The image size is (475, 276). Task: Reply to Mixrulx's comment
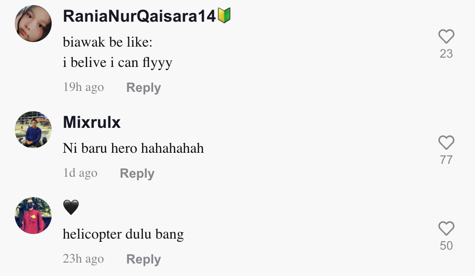(137, 174)
